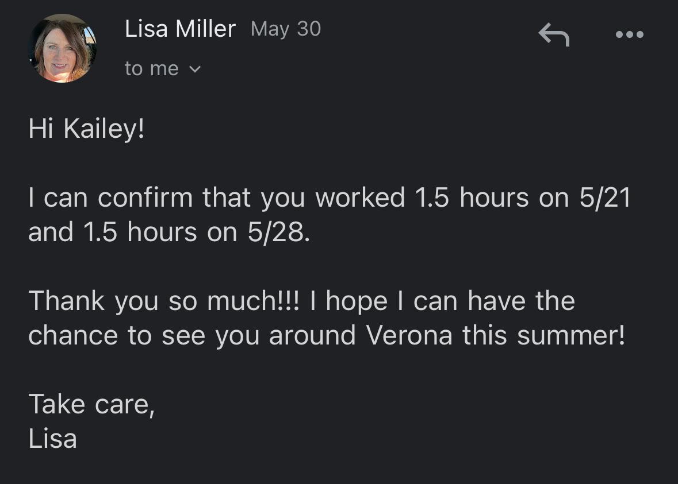678x484 pixels.
Task: Click the 5/21 date in the message
Action: [604, 198]
